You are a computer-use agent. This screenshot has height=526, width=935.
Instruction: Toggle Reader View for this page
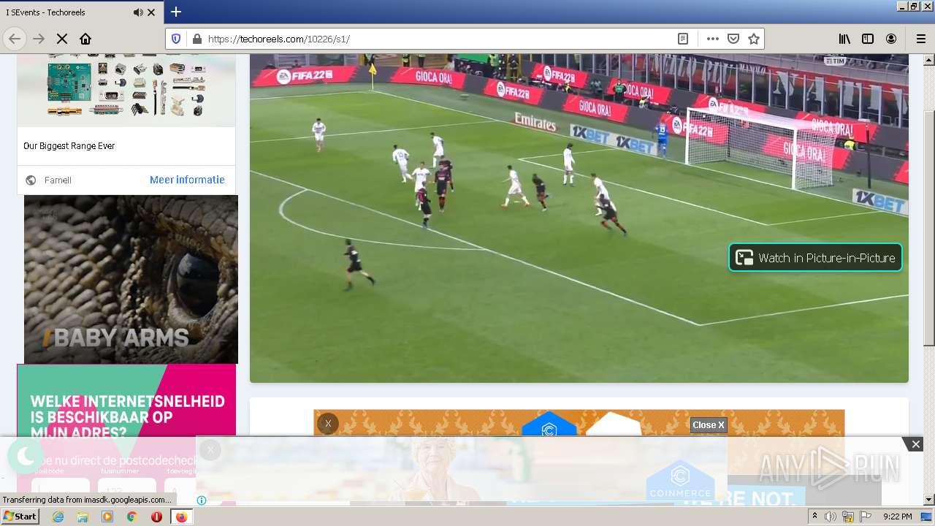pos(683,39)
